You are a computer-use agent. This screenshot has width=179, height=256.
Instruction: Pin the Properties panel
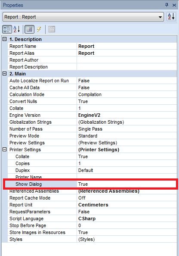tap(167, 5)
